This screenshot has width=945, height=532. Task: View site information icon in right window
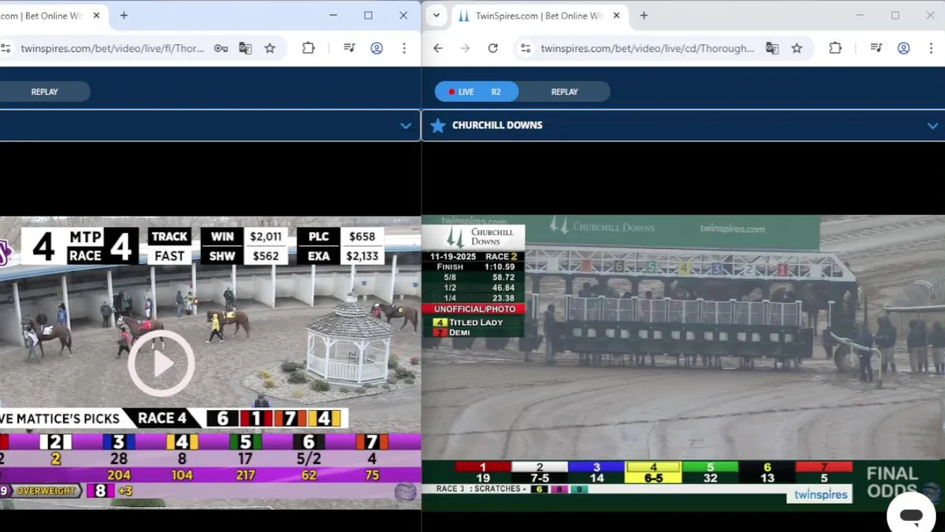525,48
